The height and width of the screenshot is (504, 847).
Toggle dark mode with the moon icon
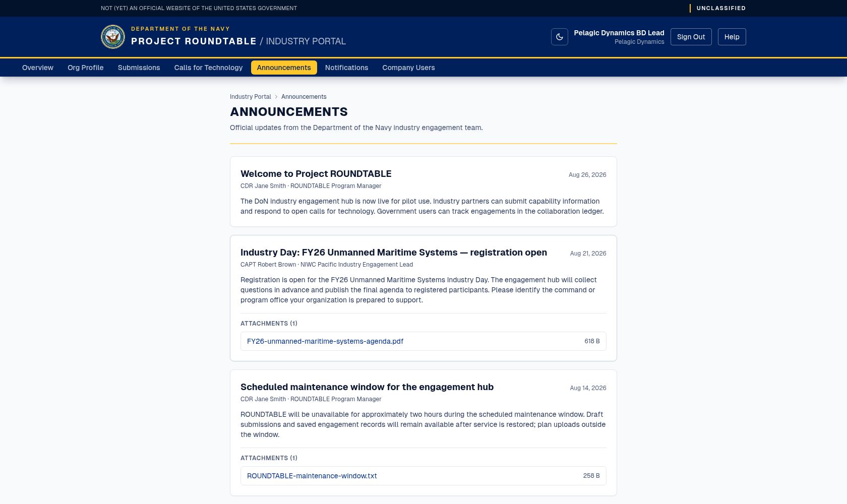point(560,37)
